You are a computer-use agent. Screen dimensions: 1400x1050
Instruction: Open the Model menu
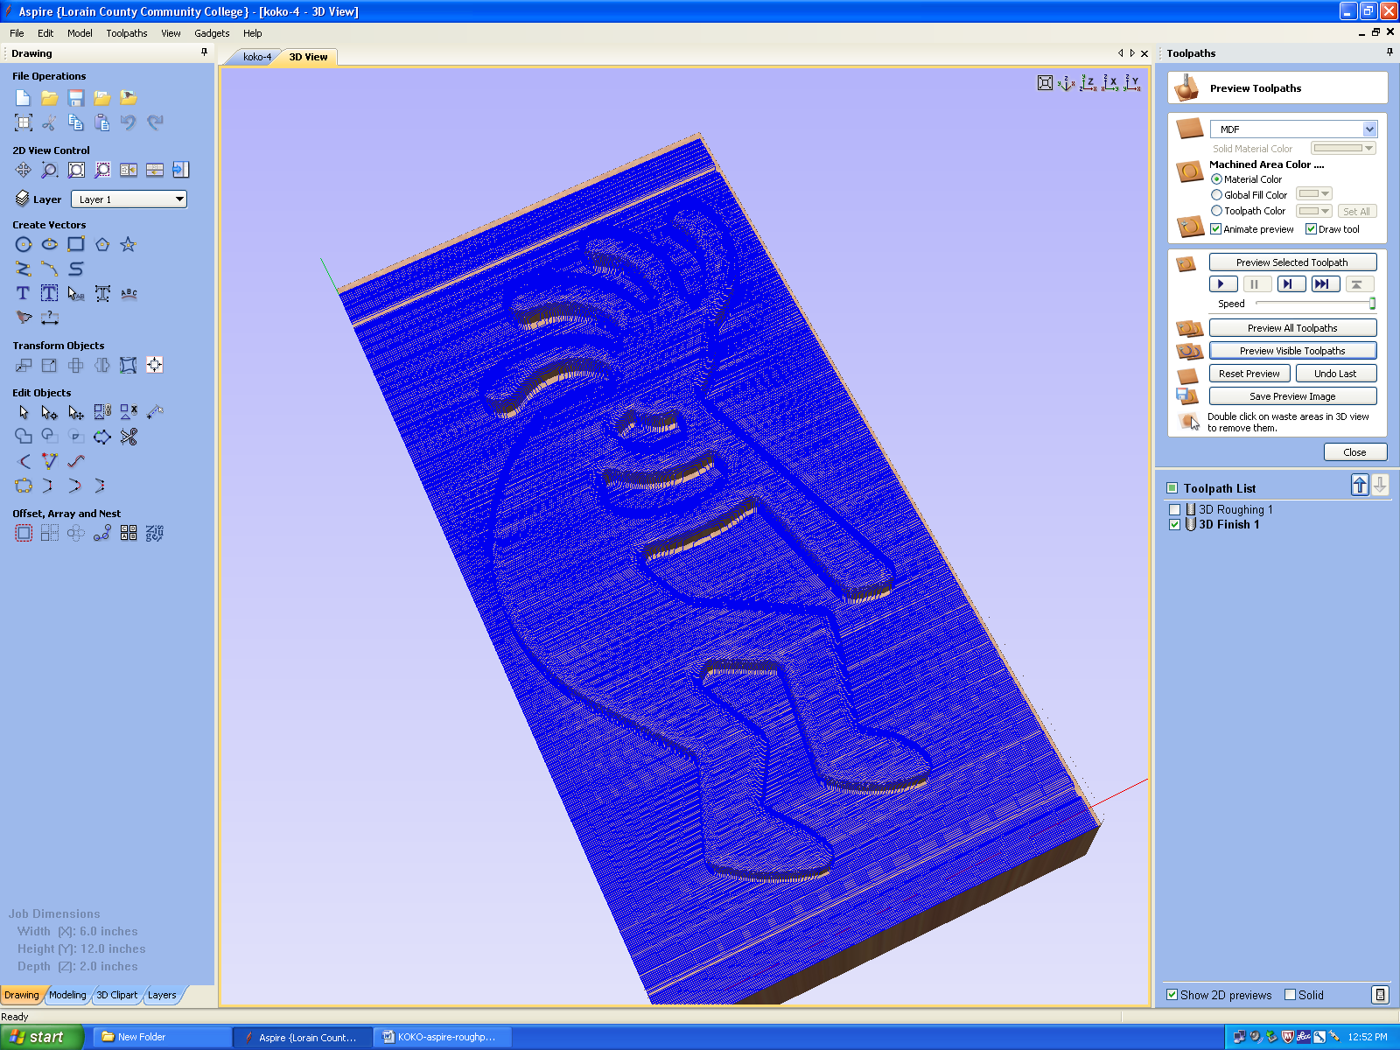point(80,33)
